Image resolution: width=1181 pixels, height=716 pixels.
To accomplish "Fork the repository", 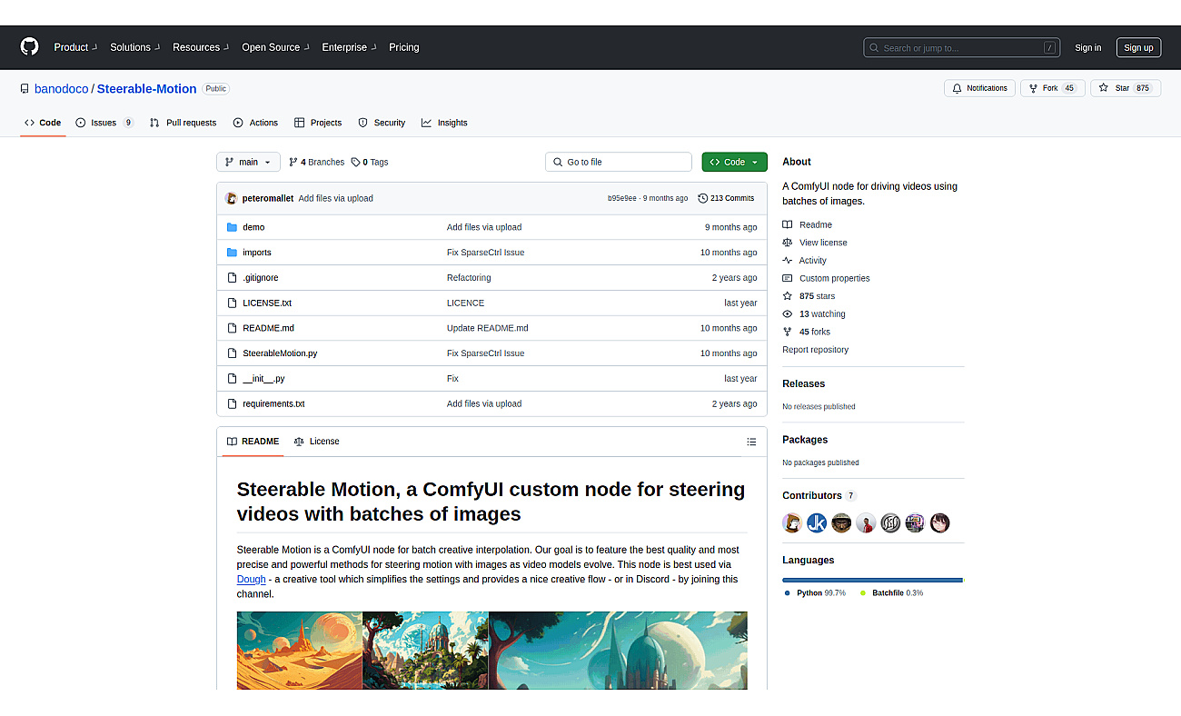I will point(1052,88).
